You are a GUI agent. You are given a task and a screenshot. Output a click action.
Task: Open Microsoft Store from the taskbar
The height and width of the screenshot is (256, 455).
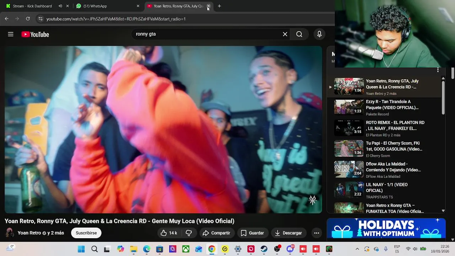[x=160, y=249]
